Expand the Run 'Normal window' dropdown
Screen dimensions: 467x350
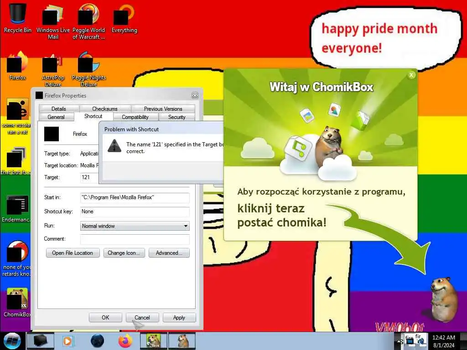click(x=186, y=226)
